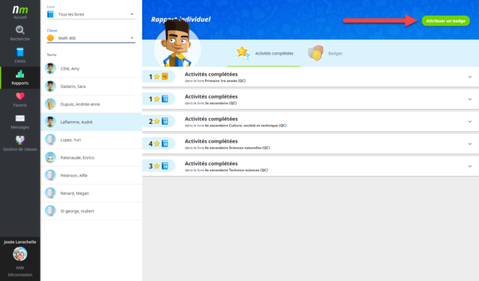Click book icon in Sciences naturelles row
The height and width of the screenshot is (281, 479).
(x=165, y=143)
